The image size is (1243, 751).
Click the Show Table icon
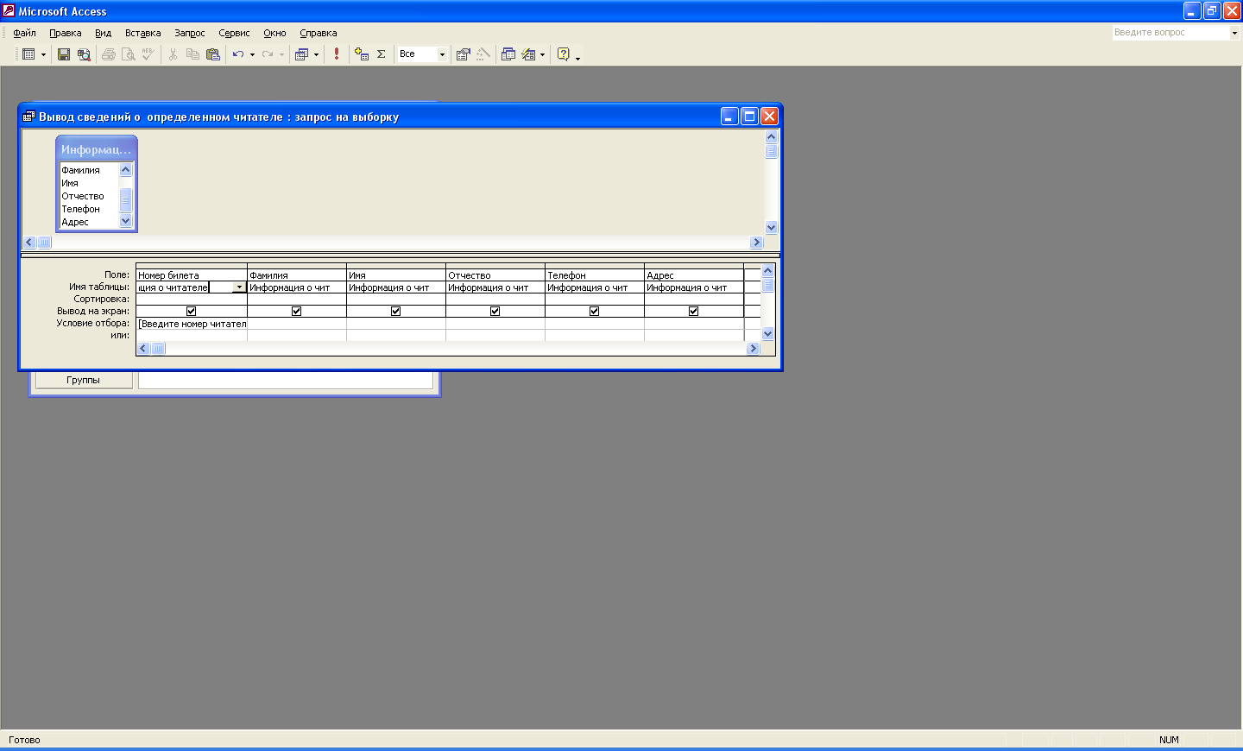(362, 54)
